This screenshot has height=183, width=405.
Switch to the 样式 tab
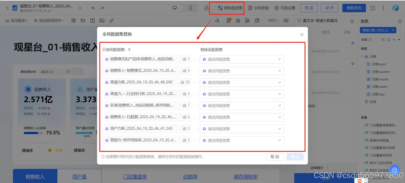326,32
